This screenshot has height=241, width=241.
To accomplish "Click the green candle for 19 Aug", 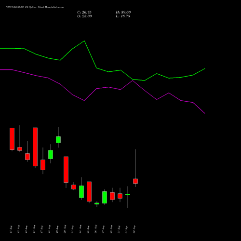I will point(58,140).
